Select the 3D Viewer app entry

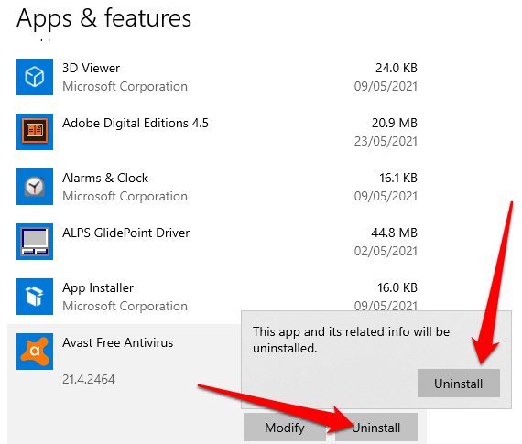click(x=217, y=77)
